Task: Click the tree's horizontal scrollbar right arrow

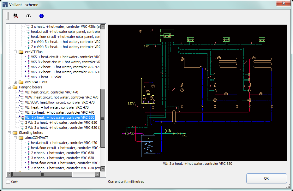Action: [97, 174]
